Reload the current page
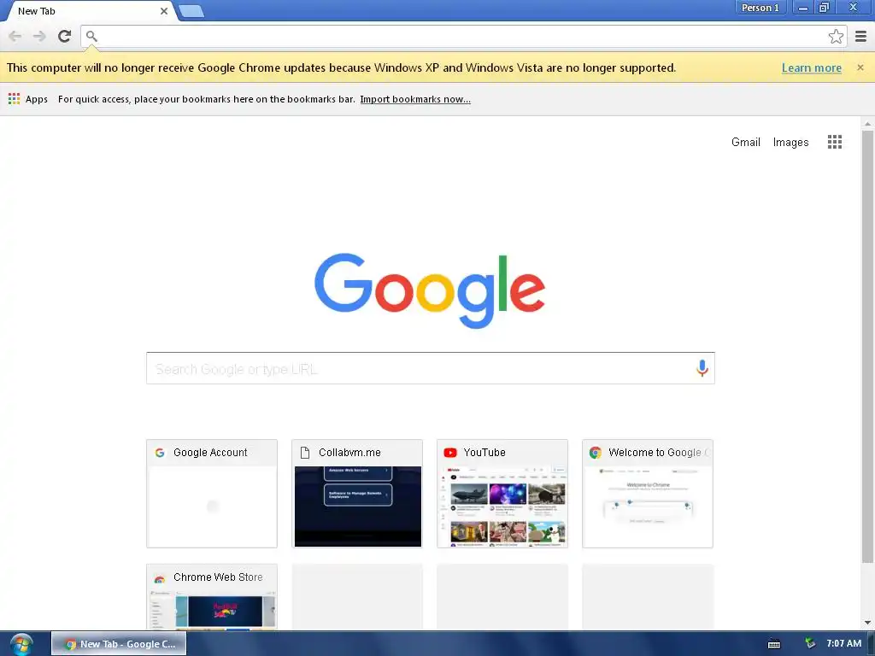The width and height of the screenshot is (875, 656). pyautogui.click(x=64, y=36)
